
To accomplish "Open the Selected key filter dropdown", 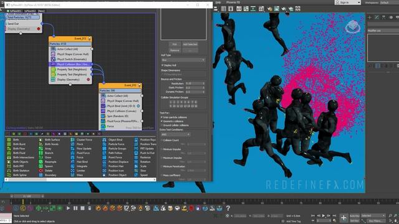I will coord(373,216).
